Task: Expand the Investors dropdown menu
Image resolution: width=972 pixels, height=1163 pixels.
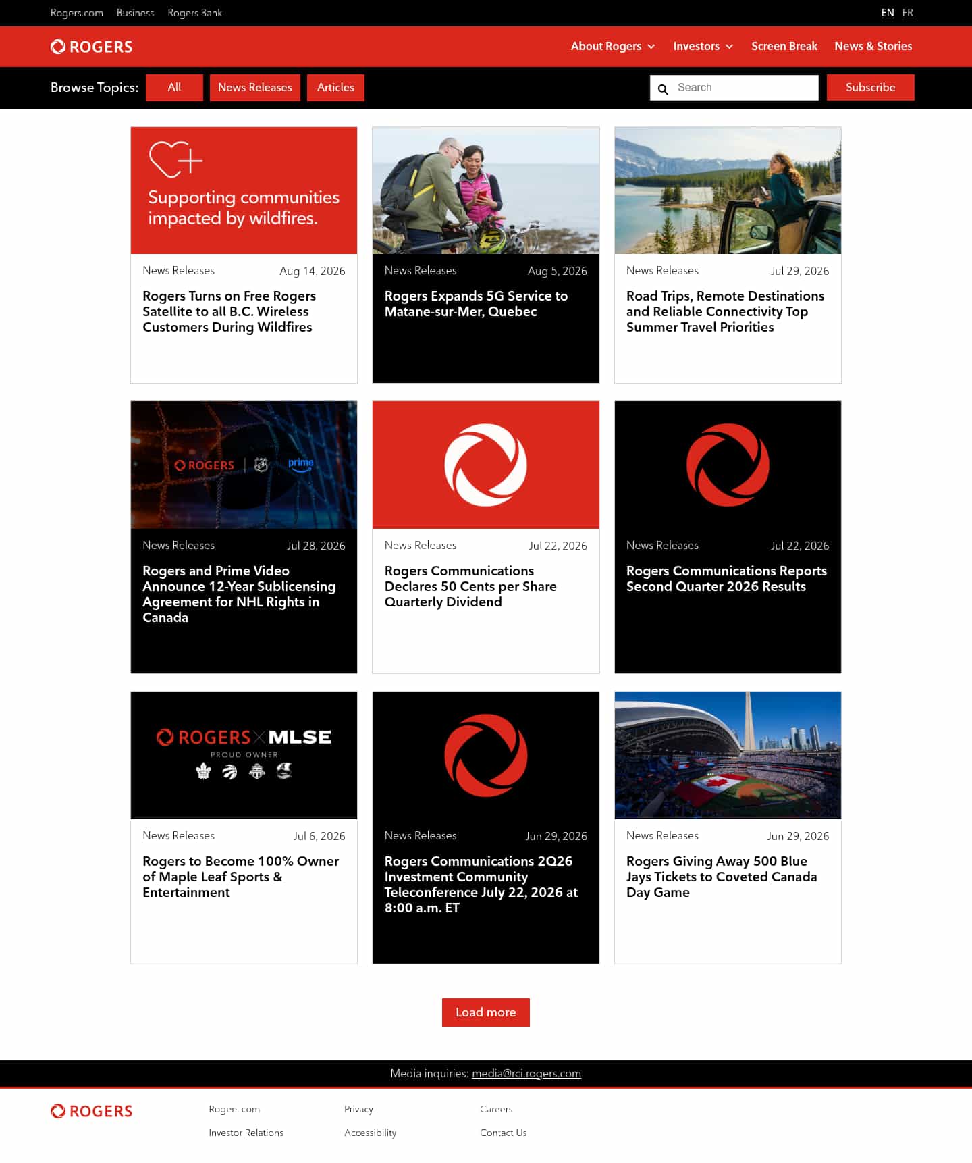Action: point(703,46)
